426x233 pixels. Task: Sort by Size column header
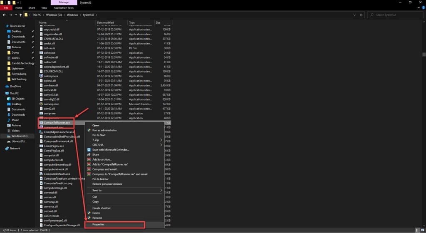pos(158,22)
